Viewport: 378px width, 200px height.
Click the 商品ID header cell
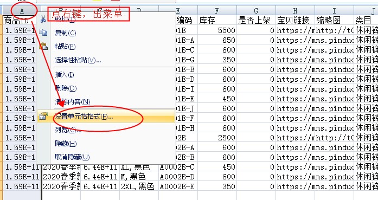click(20, 21)
